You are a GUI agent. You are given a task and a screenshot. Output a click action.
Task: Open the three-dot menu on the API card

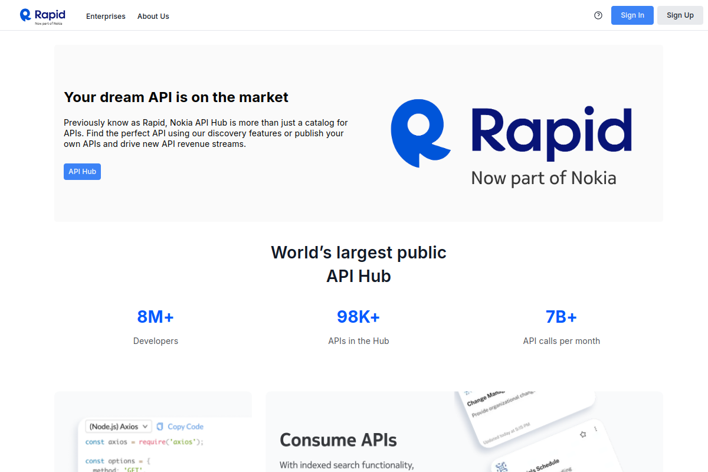[595, 429]
